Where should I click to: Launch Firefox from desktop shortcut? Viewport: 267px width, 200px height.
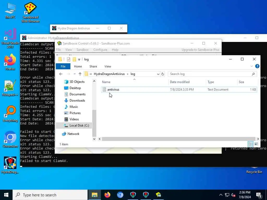(10, 62)
